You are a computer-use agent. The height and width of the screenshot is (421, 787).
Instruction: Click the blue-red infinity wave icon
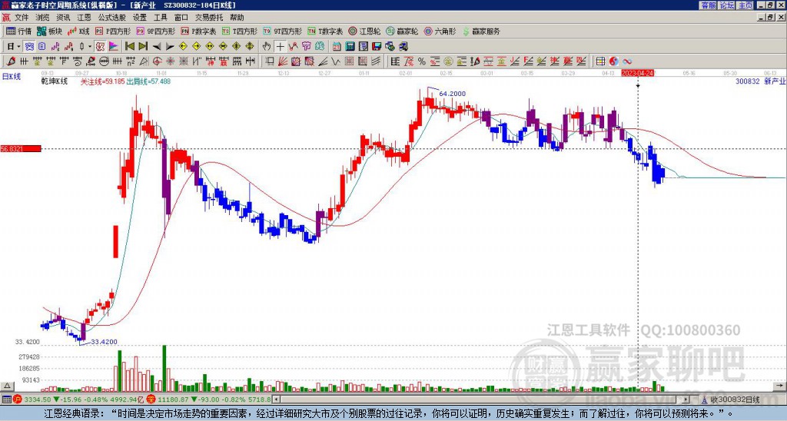coord(627,61)
